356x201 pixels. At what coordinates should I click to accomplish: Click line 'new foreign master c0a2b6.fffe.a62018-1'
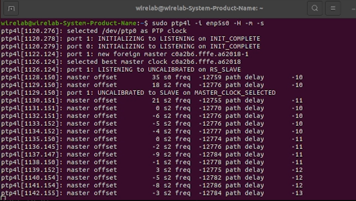(x=125, y=54)
